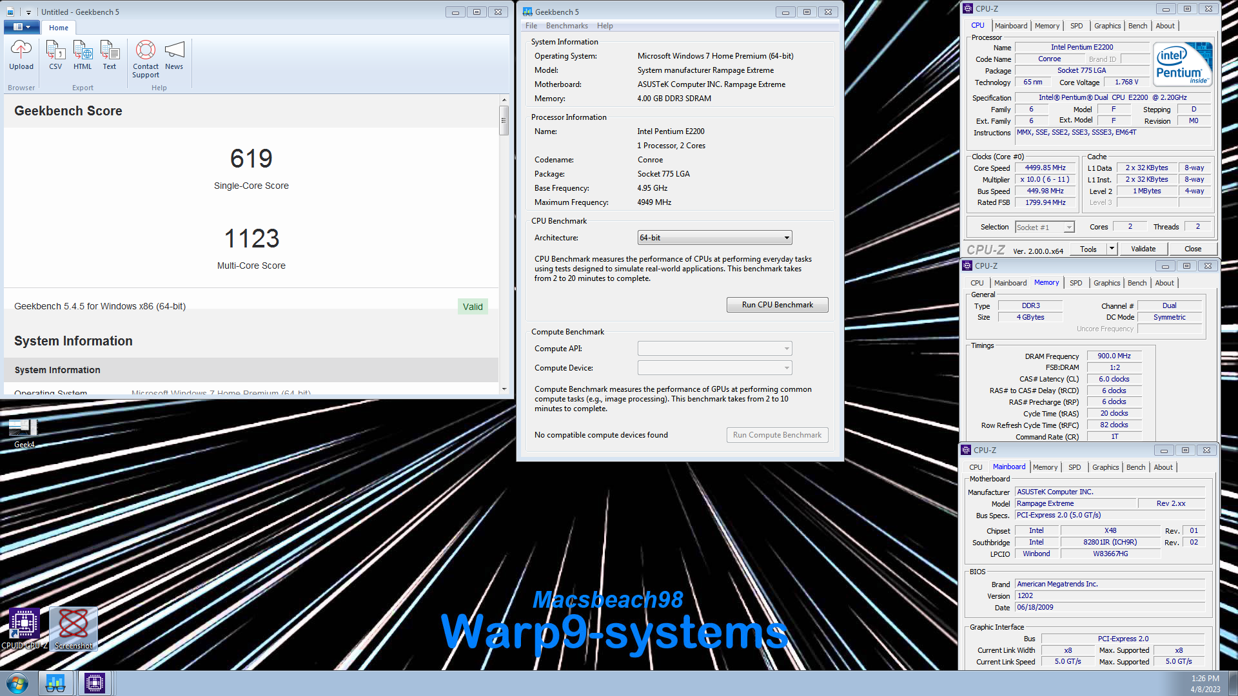Click Run Compute Benchmark button
The height and width of the screenshot is (696, 1238).
(x=777, y=435)
